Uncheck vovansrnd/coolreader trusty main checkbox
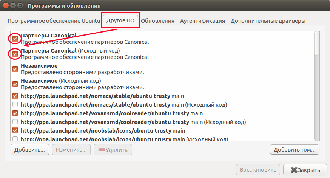 [x=15, y=113]
